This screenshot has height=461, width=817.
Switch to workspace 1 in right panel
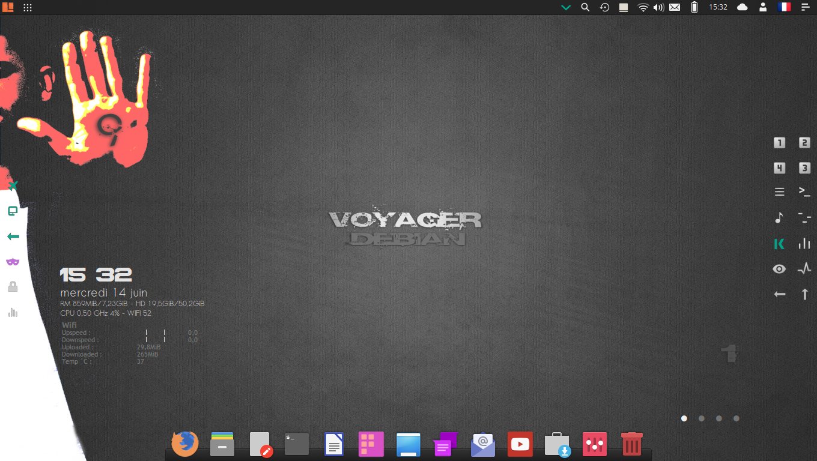[779, 143]
